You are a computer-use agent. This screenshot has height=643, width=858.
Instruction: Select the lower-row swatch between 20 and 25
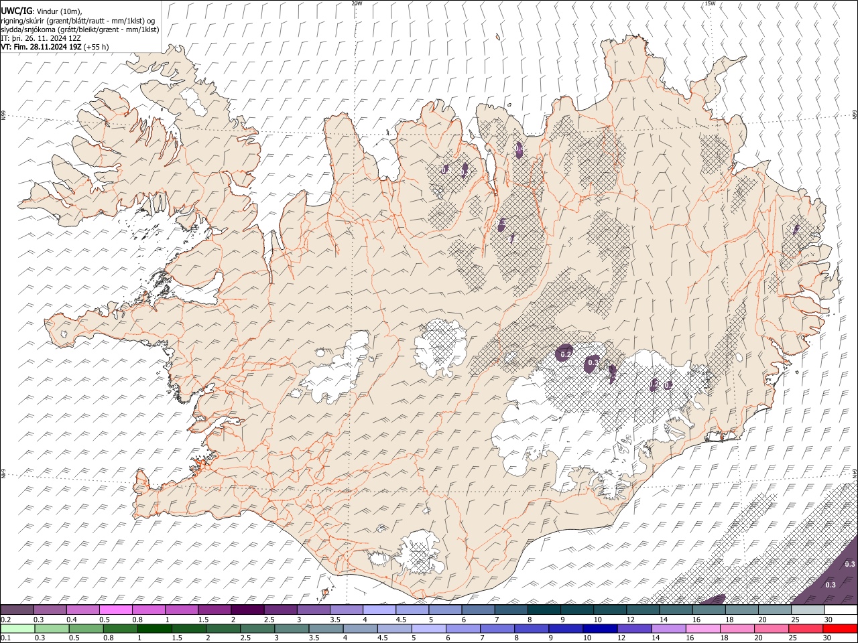771,628
